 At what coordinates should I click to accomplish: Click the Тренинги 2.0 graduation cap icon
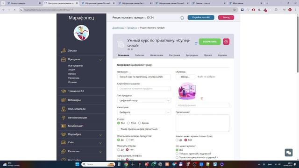click(x=64, y=91)
